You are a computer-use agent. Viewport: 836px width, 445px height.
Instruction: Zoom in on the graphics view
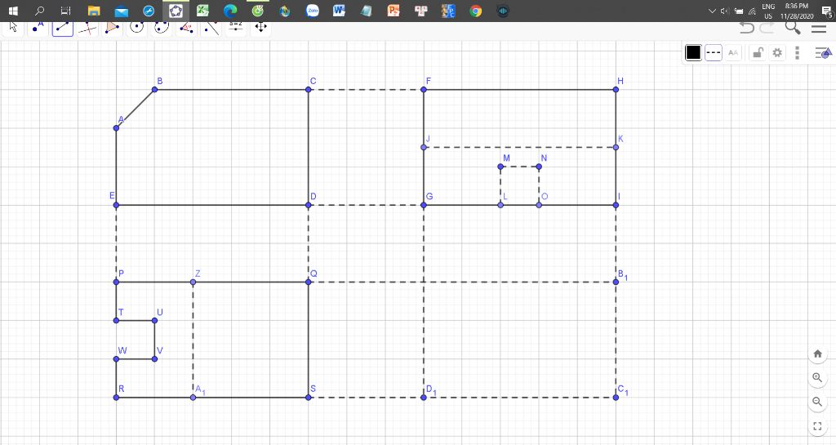tap(817, 377)
